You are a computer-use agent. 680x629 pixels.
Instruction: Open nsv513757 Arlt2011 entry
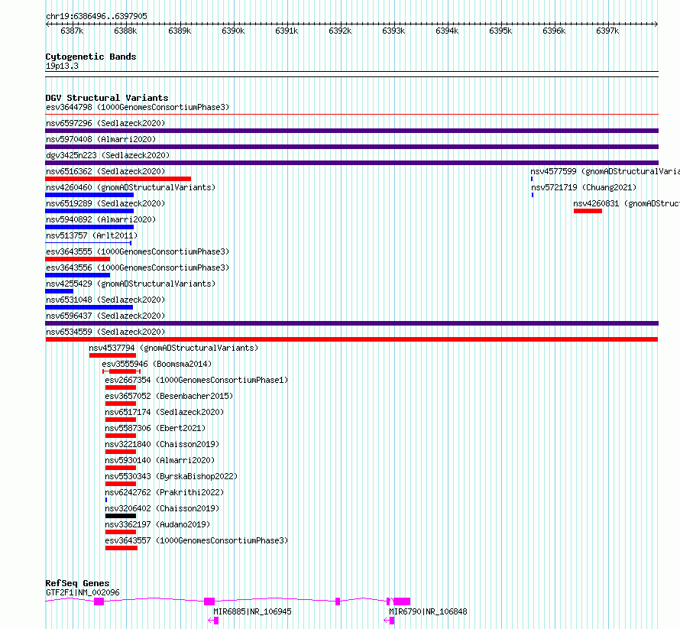point(92,235)
